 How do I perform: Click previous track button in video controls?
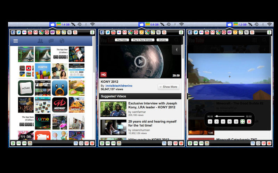click(210, 121)
